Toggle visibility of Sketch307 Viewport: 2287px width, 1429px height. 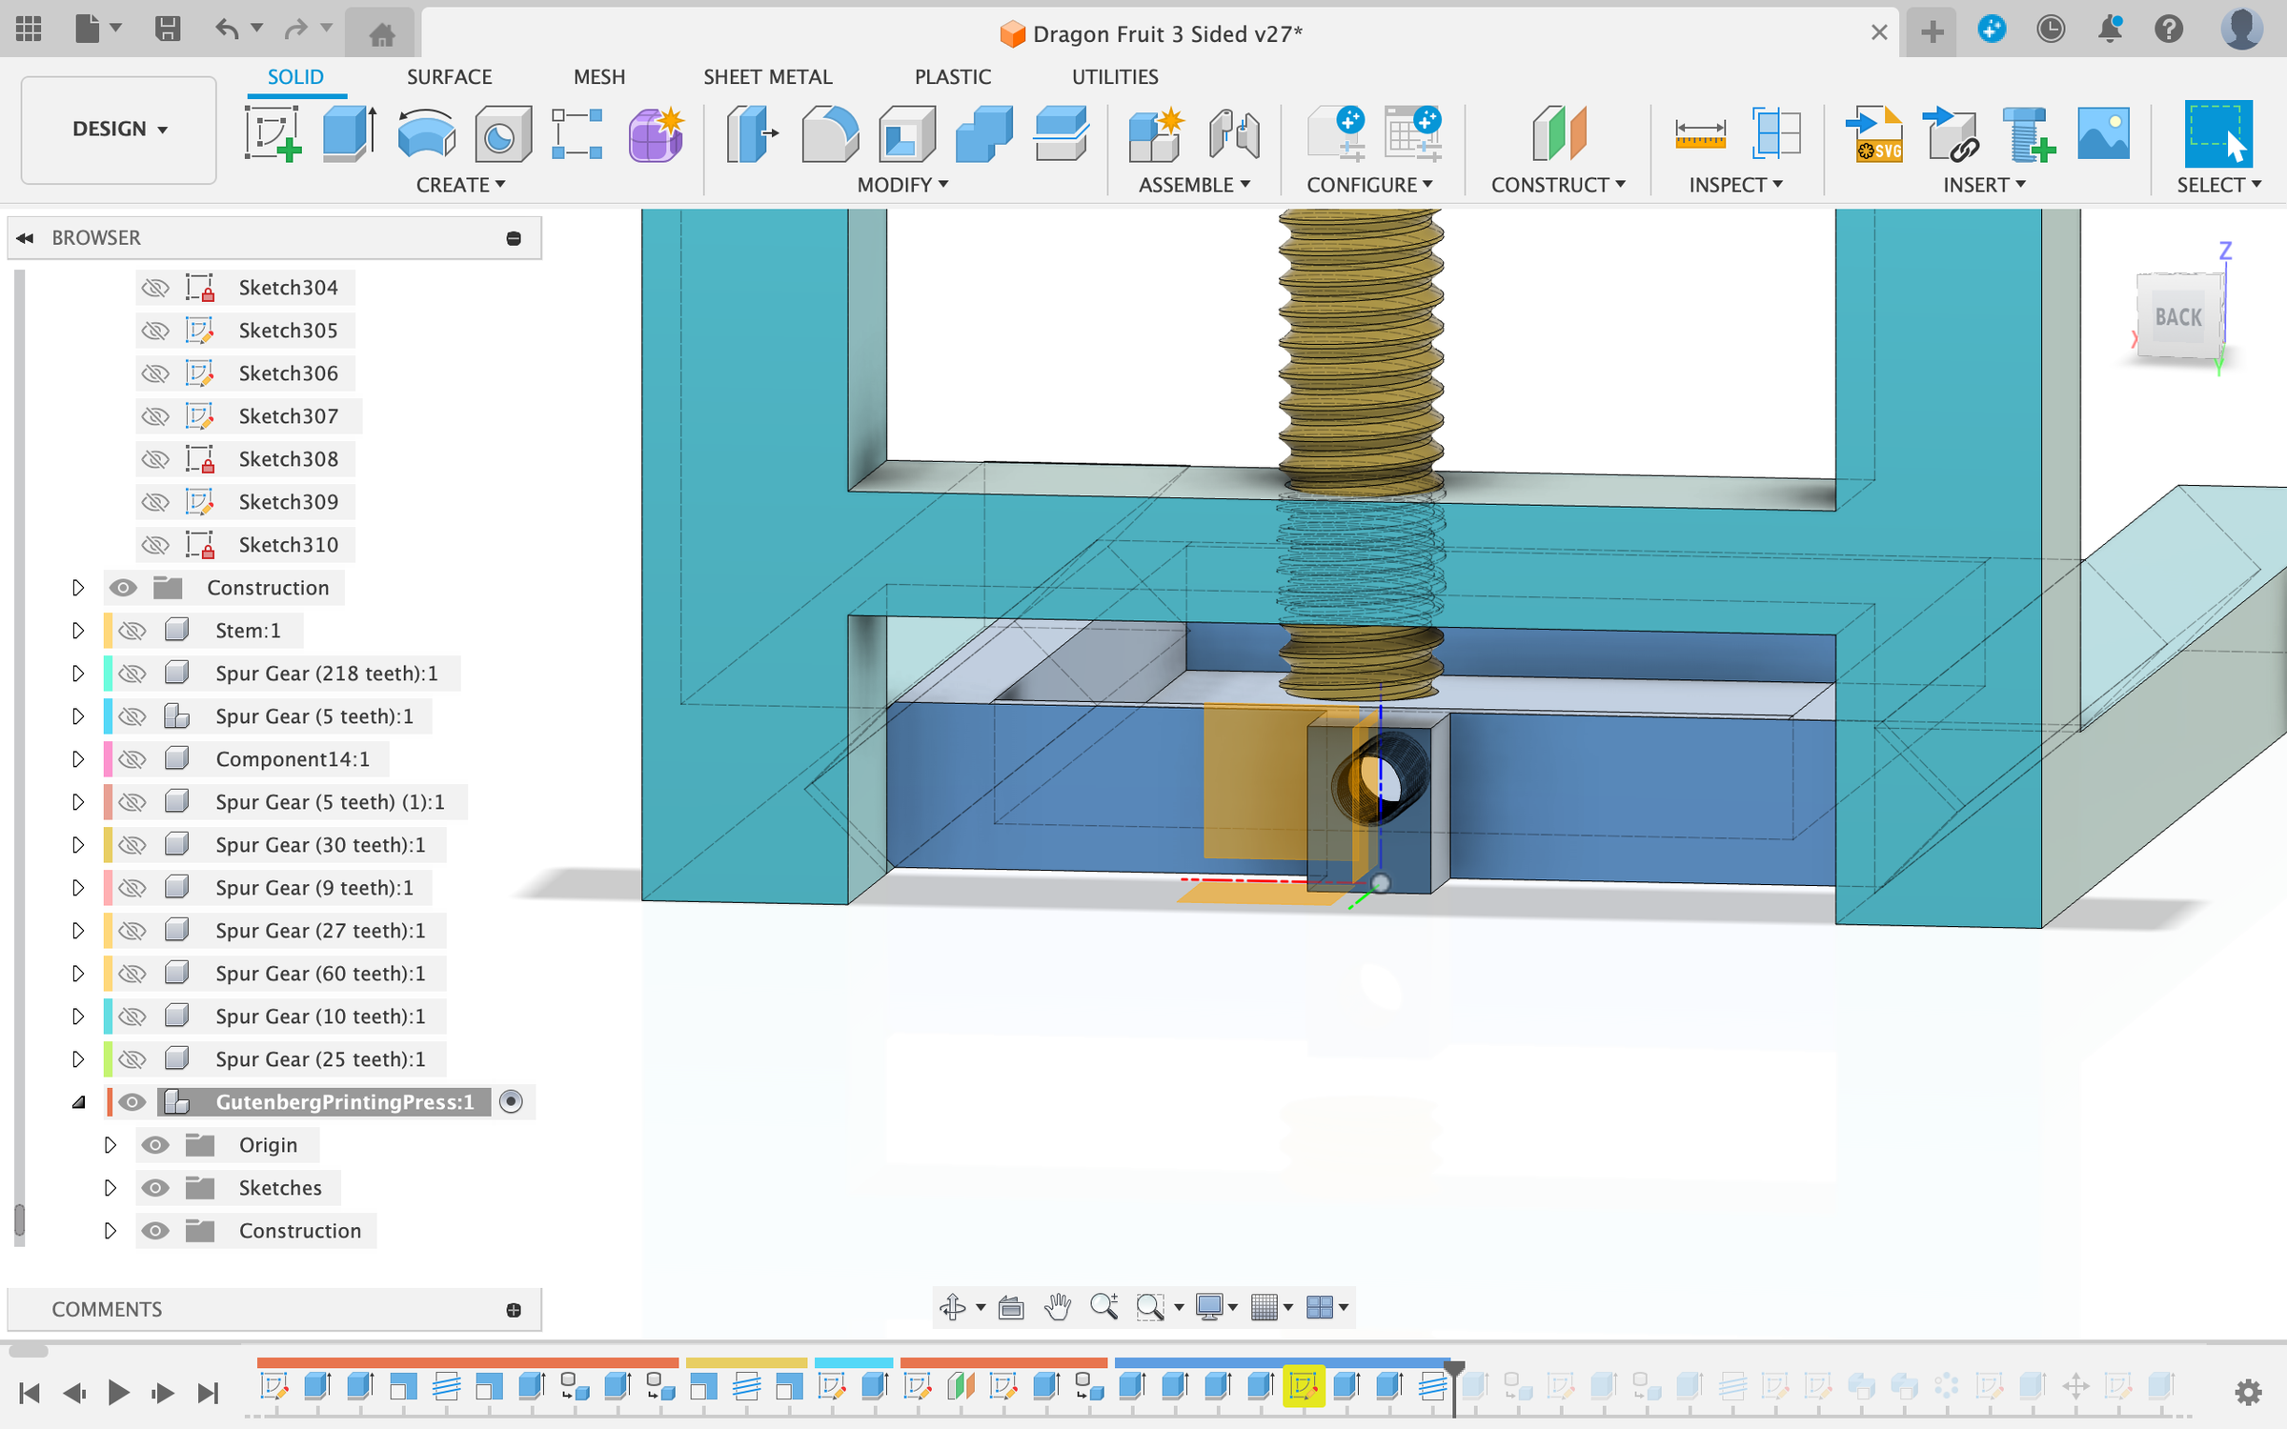click(155, 416)
